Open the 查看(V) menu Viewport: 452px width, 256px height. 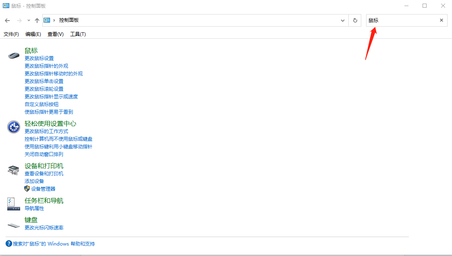56,34
